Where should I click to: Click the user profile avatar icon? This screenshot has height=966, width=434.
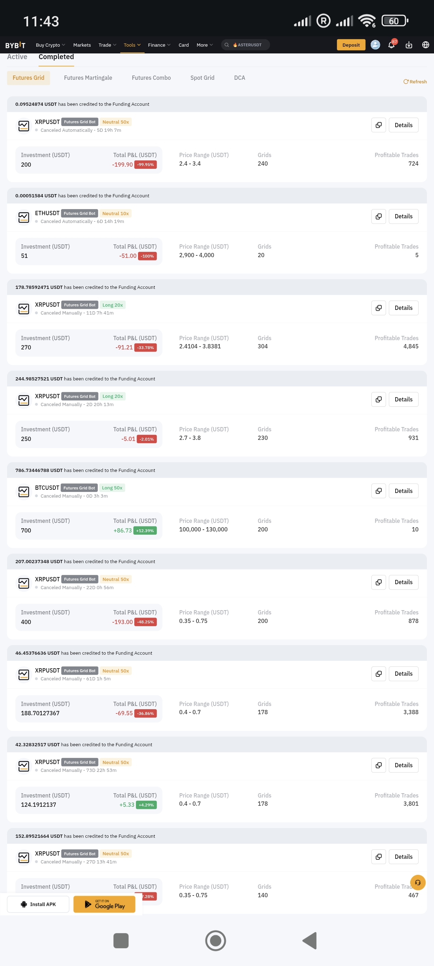[375, 45]
